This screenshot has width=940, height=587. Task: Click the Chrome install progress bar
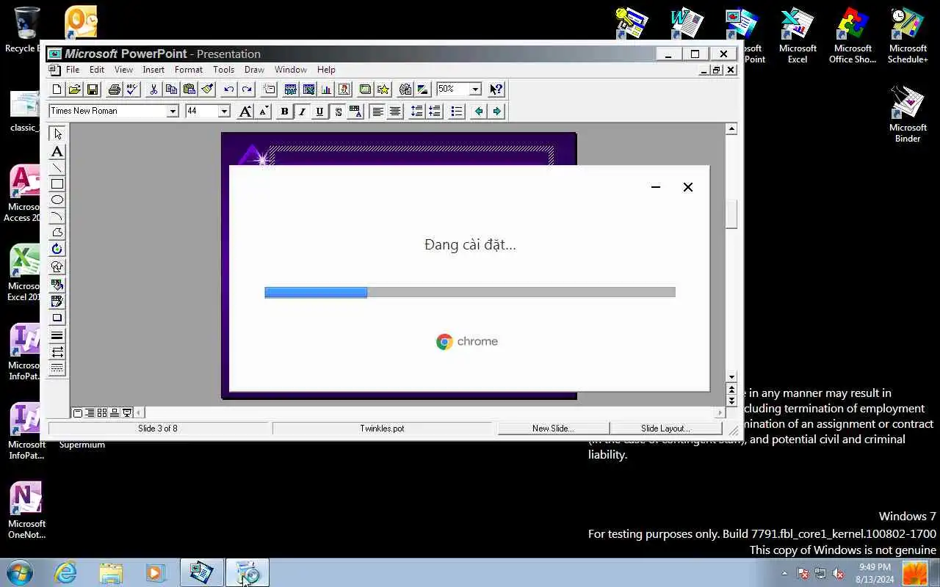(470, 292)
